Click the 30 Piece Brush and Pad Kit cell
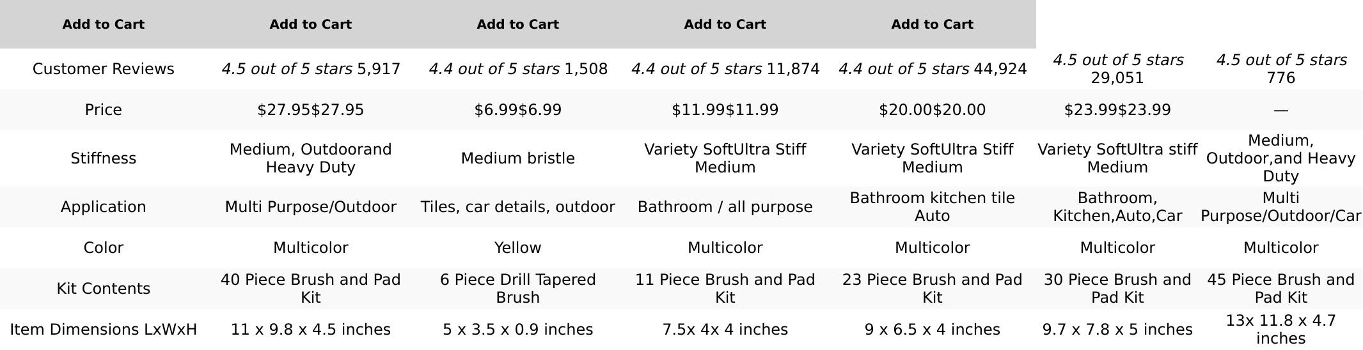Image resolution: width=1363 pixels, height=350 pixels. point(1117,289)
